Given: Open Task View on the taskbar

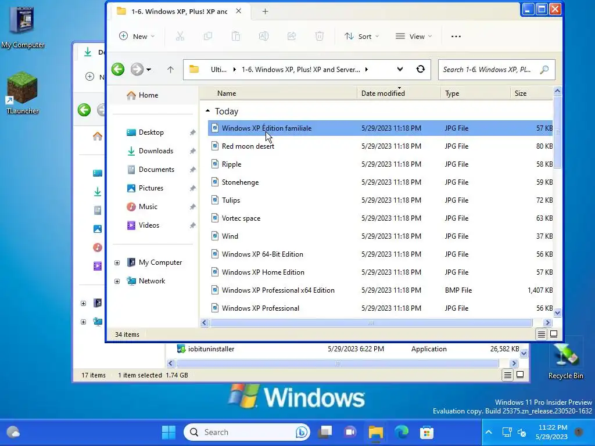Looking at the screenshot, I should click(x=325, y=432).
